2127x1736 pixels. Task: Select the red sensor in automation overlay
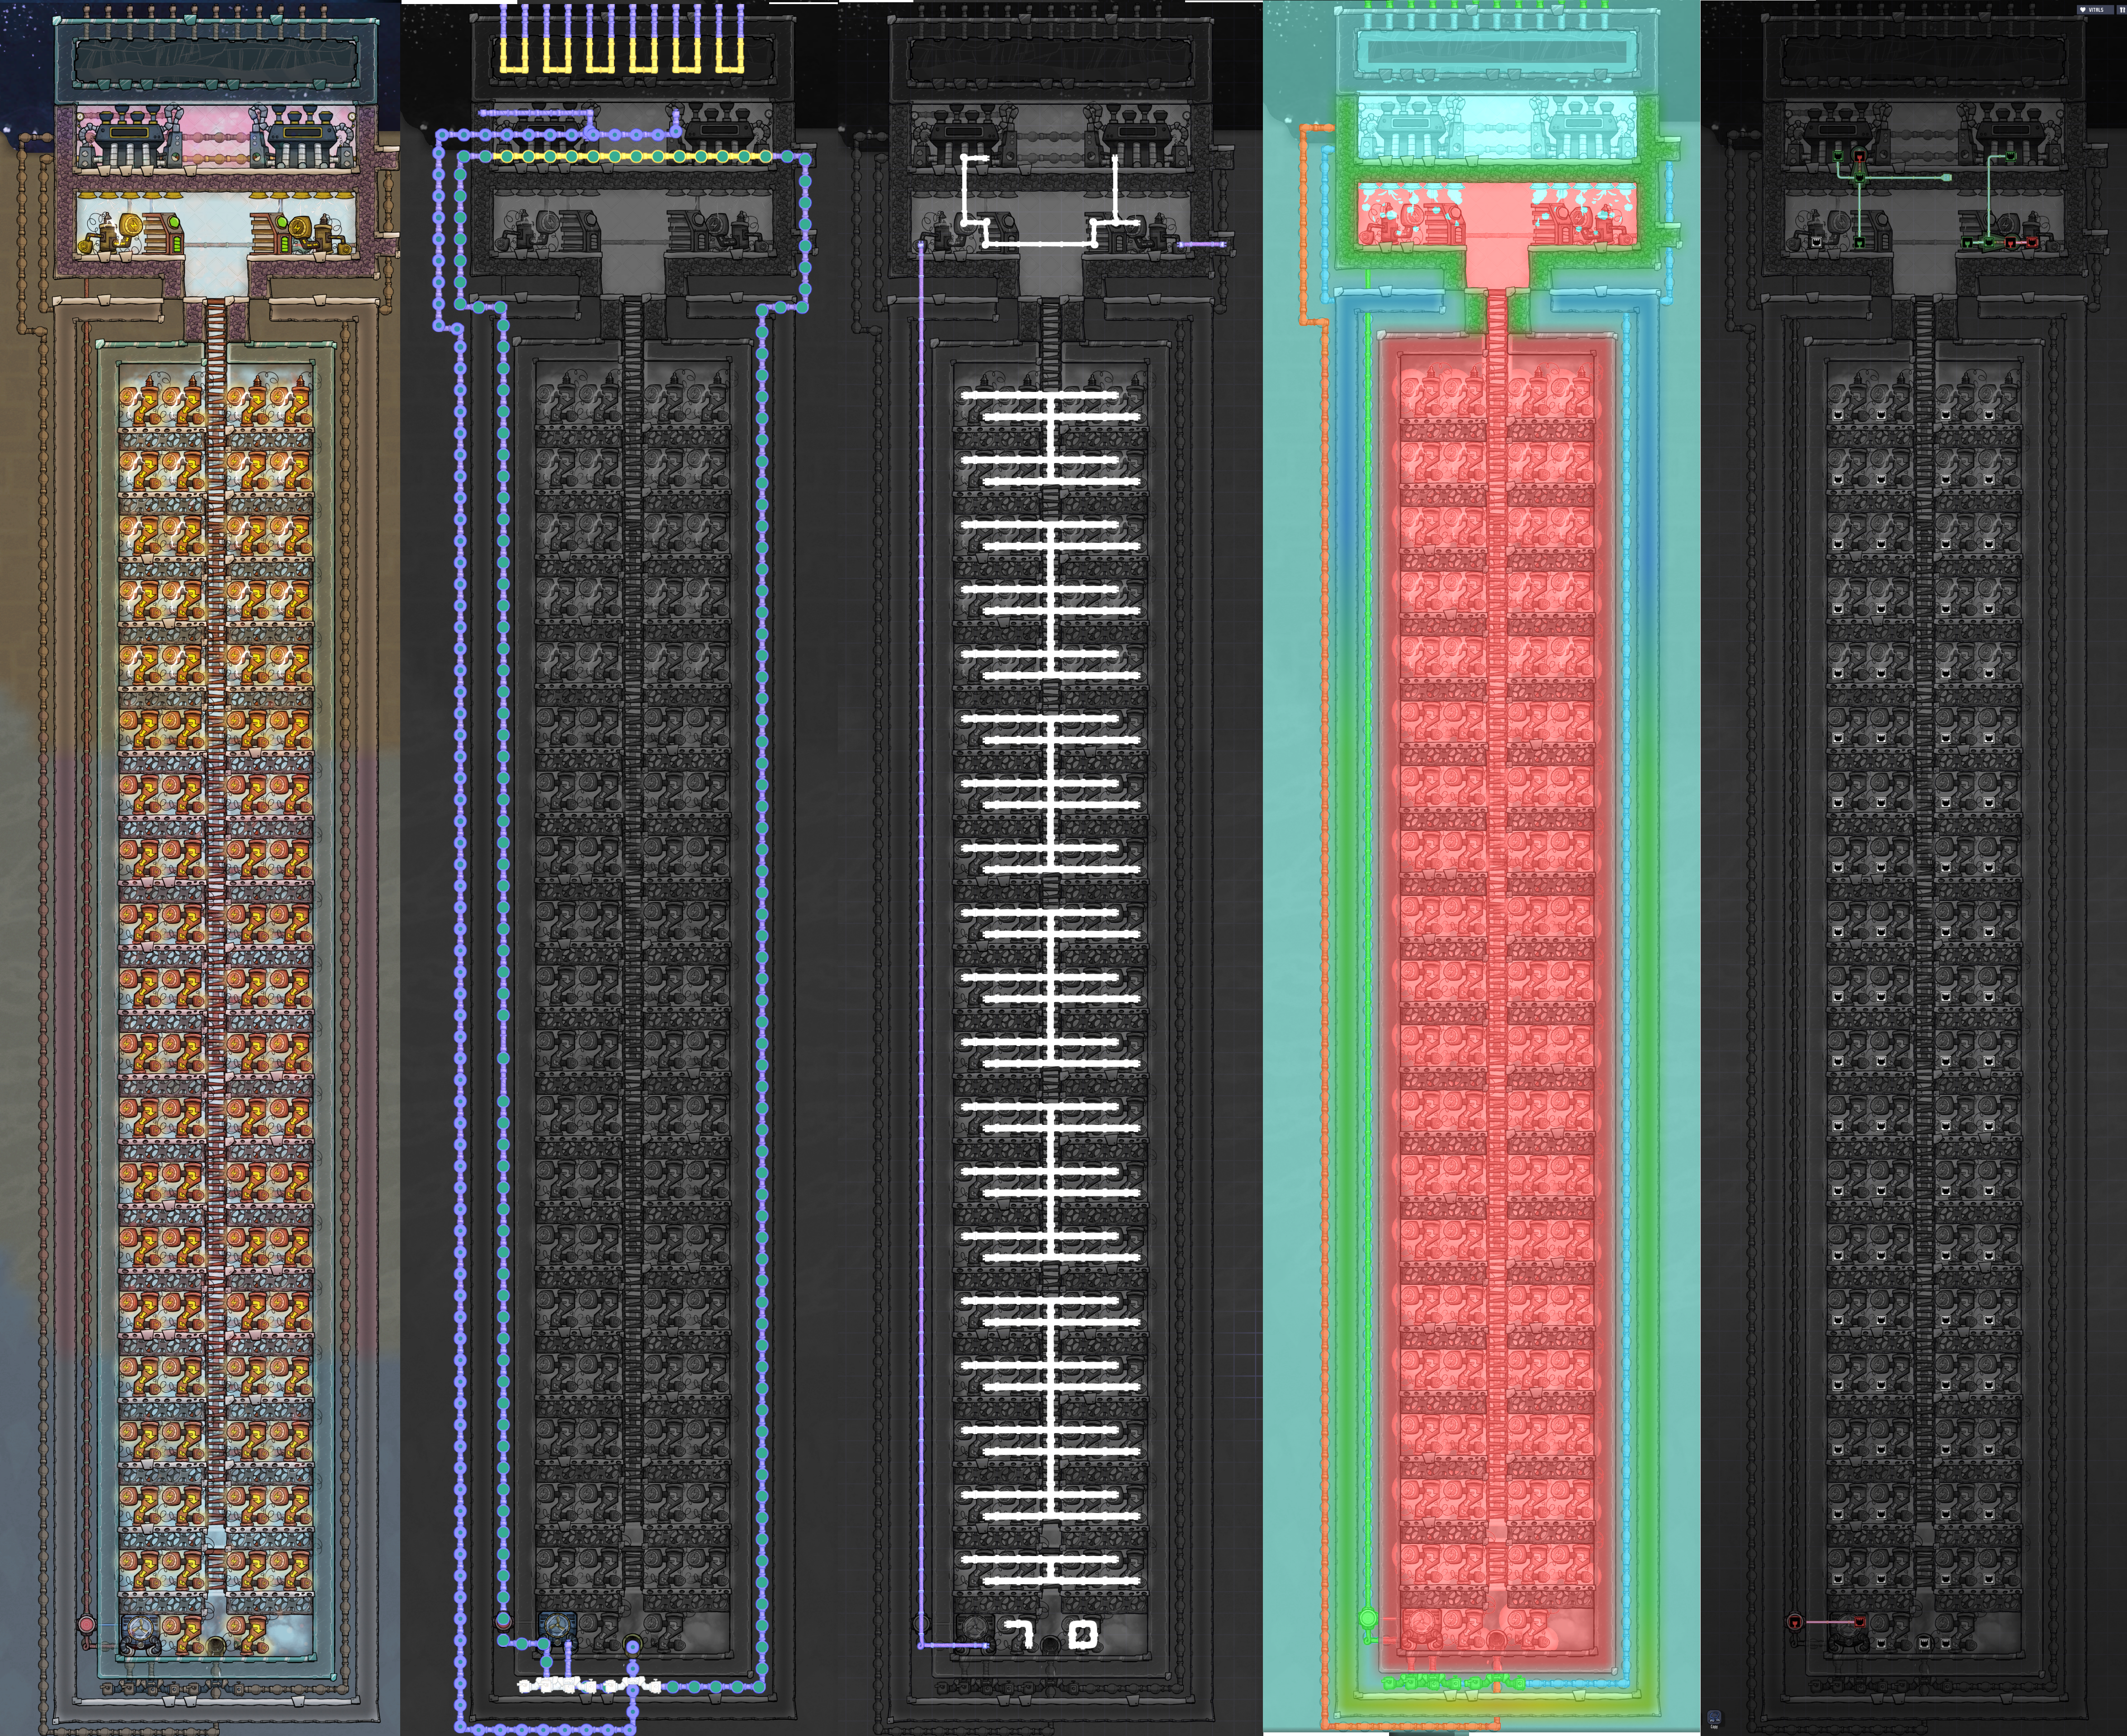(1795, 1622)
